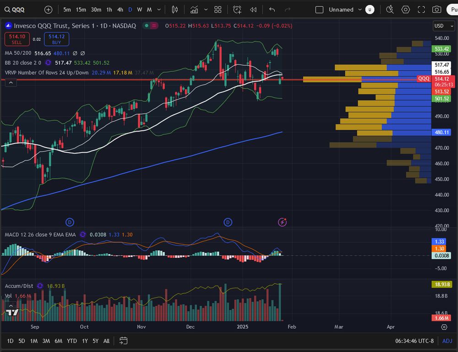Image resolution: width=458 pixels, height=352 pixels.
Task: Open the quick search icon
Action: (x=390, y=10)
